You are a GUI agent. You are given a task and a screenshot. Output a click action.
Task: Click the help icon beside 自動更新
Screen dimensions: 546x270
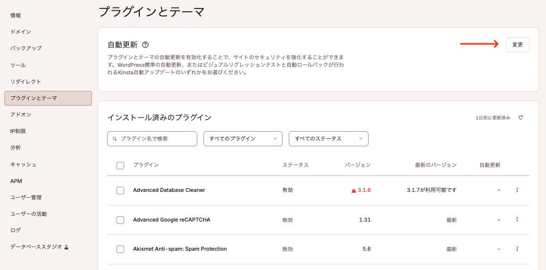(145, 45)
